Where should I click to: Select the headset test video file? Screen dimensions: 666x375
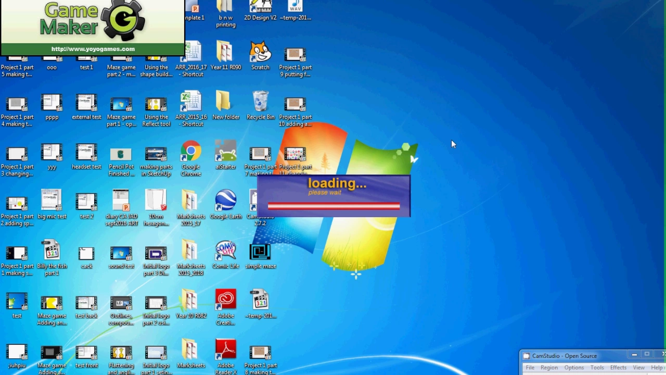pos(86,155)
